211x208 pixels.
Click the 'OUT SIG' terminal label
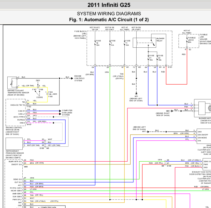[18, 182]
